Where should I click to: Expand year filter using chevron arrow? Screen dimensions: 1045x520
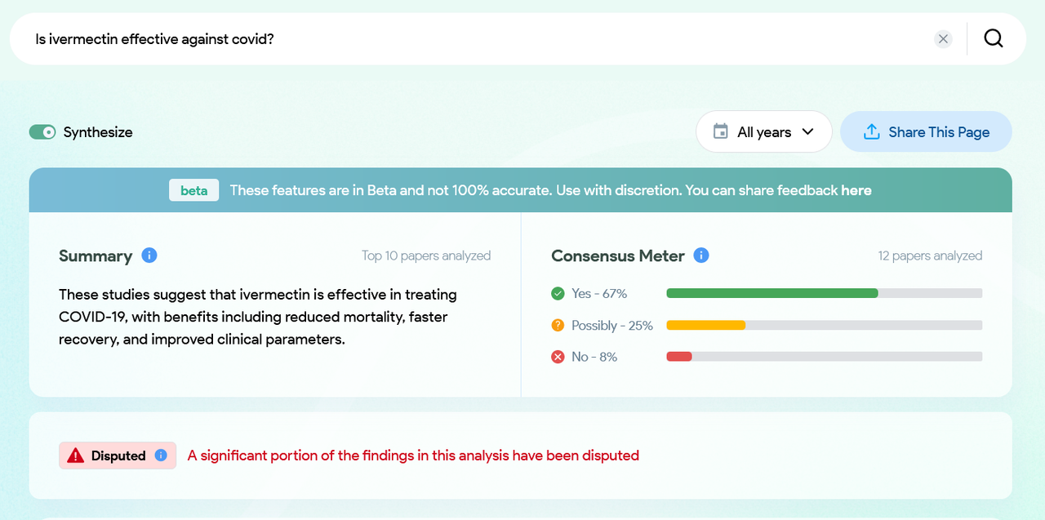(x=807, y=131)
